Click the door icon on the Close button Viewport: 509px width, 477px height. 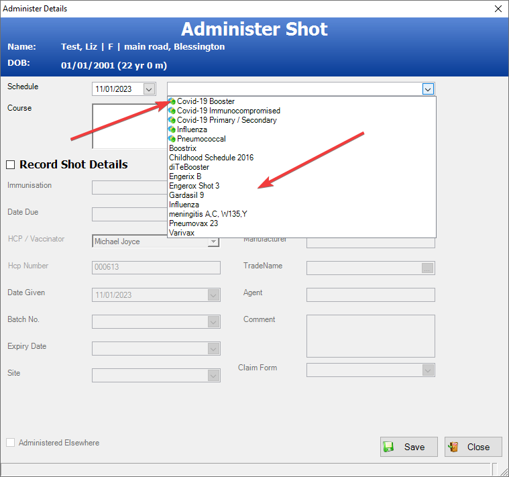(x=454, y=447)
